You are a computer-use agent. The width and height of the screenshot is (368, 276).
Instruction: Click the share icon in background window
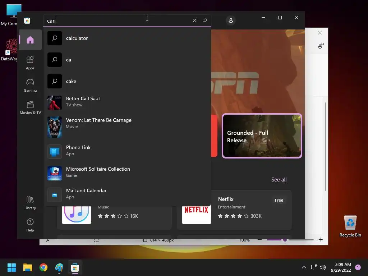[321, 46]
